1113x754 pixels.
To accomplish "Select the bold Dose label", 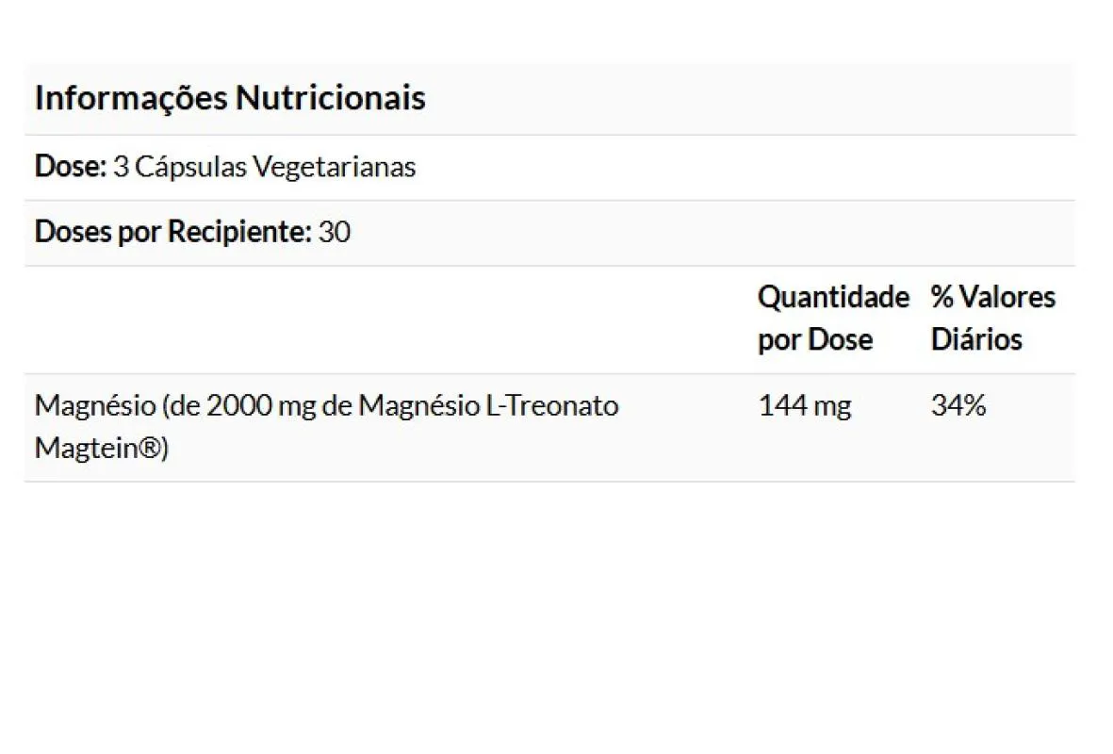I will click(71, 166).
